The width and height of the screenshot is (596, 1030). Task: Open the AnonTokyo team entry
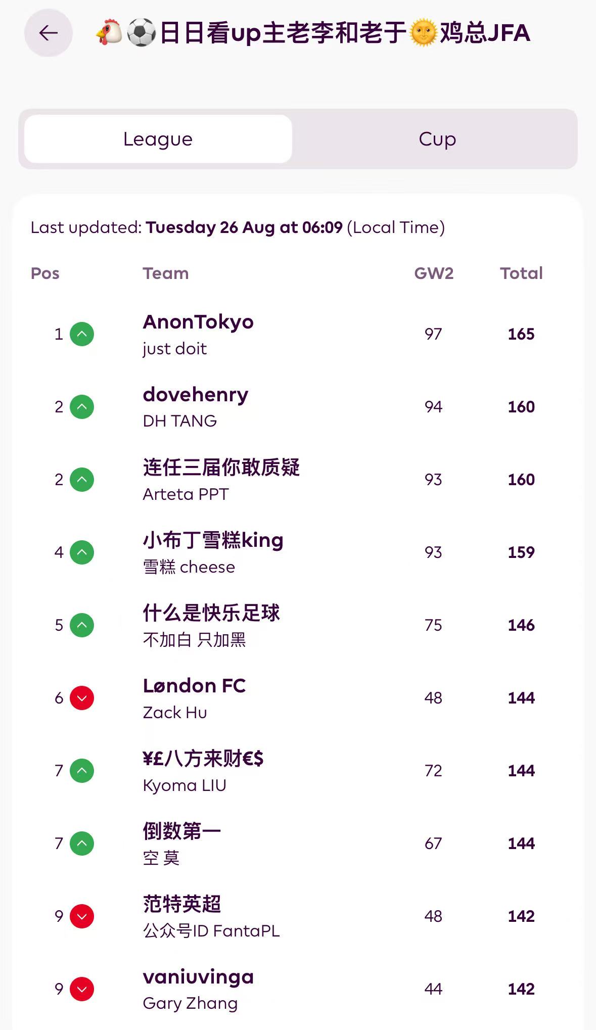tap(198, 322)
